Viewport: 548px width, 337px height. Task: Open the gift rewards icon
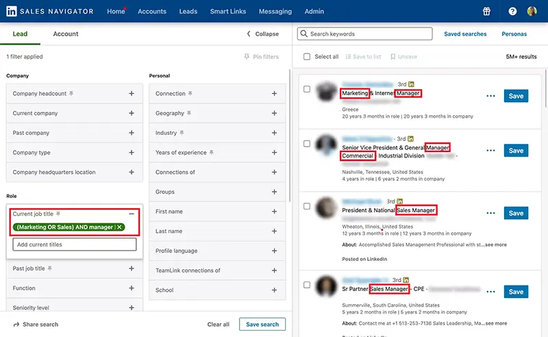[486, 11]
